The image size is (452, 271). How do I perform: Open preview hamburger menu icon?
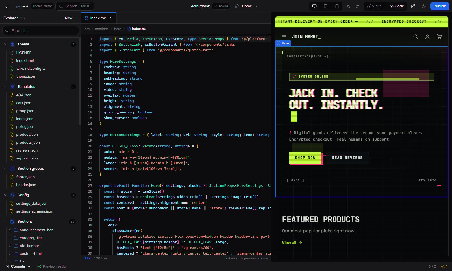point(284,37)
